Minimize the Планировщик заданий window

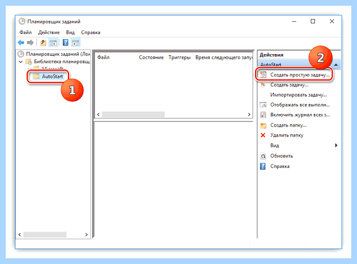click(294, 21)
